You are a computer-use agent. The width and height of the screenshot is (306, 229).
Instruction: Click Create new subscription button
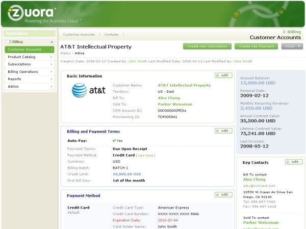[207, 46]
